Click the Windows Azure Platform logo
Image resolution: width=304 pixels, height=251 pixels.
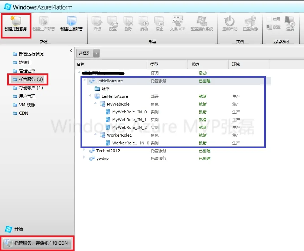(38, 7)
